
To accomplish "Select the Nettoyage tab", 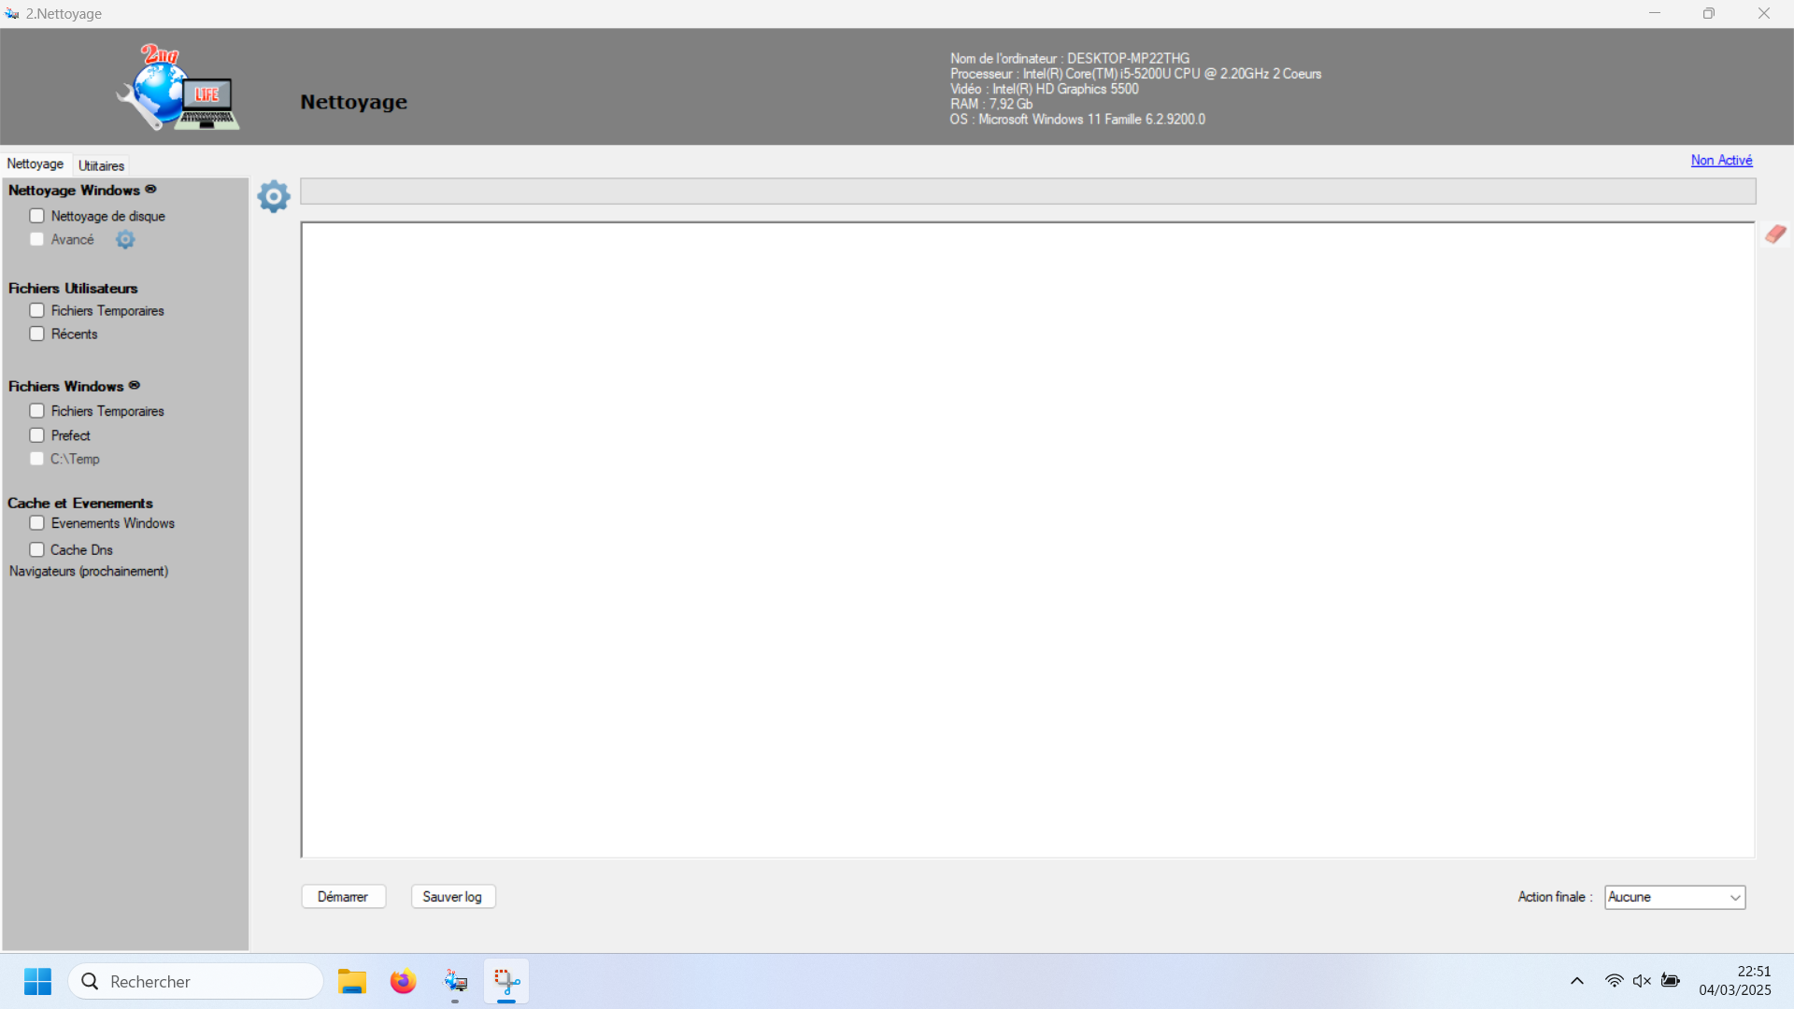I will 36,163.
